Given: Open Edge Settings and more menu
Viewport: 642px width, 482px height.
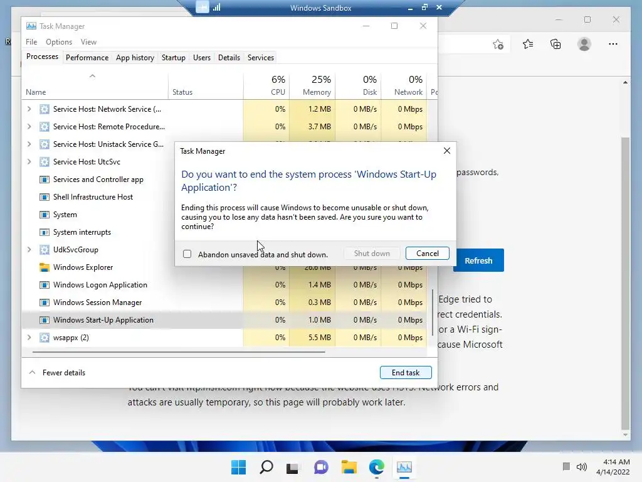Looking at the screenshot, I should [x=613, y=44].
